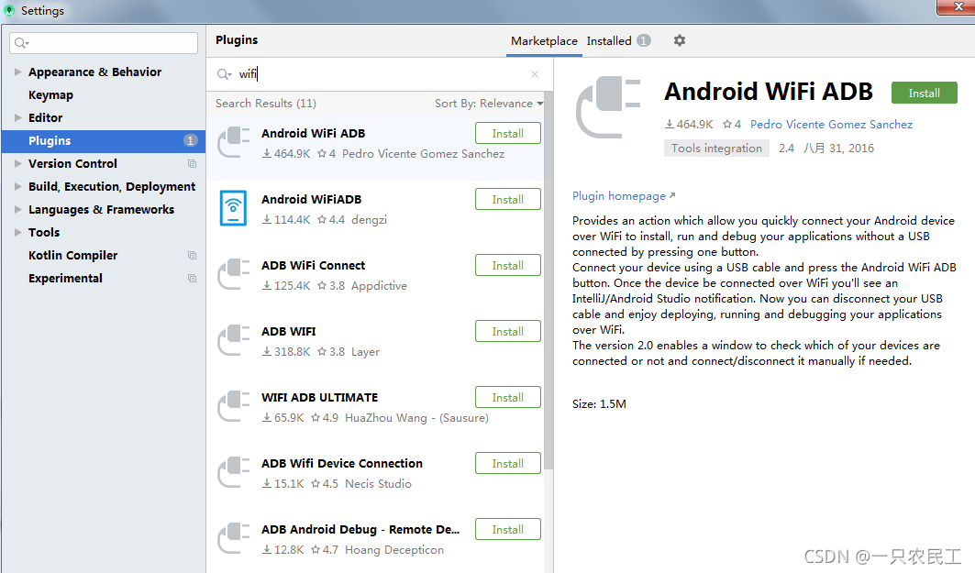Screen dimensions: 975x573
Task: Select the Android WiFiADB plugin title
Action: (311, 200)
